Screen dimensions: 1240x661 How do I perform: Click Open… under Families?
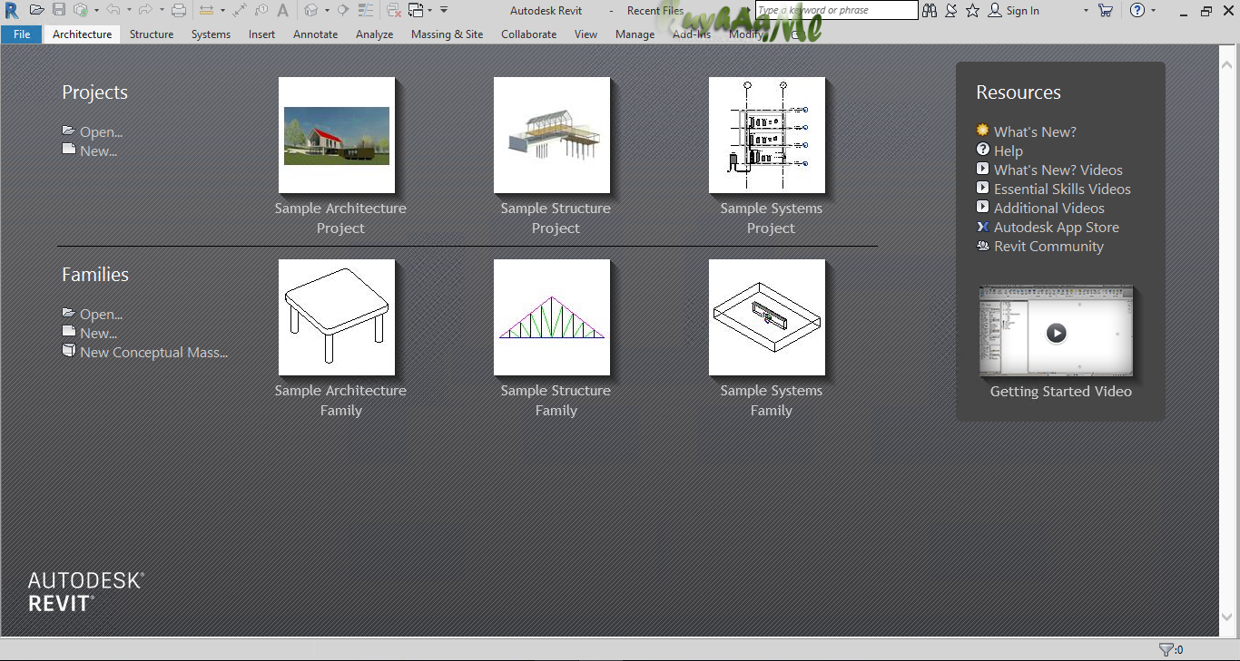(x=101, y=314)
